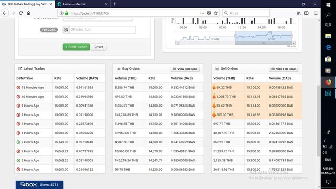This screenshot has height=189, width=336.
Task: Click the flame icon beside 500.00 THB
Action: click(x=214, y=114)
